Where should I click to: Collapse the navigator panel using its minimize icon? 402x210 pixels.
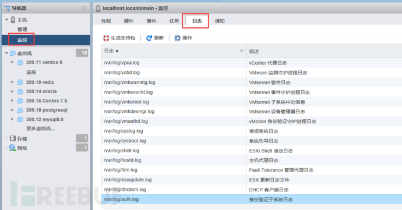coord(83,8)
